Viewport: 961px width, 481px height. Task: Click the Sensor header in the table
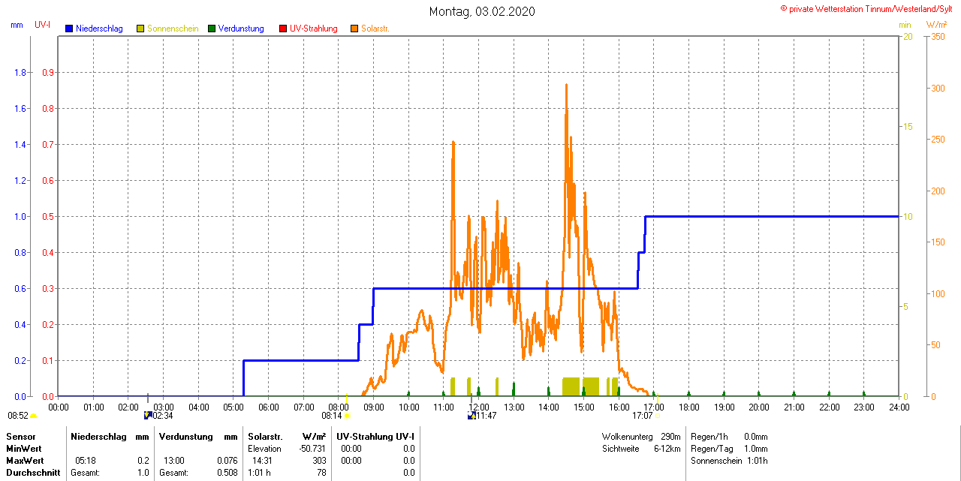click(x=20, y=436)
